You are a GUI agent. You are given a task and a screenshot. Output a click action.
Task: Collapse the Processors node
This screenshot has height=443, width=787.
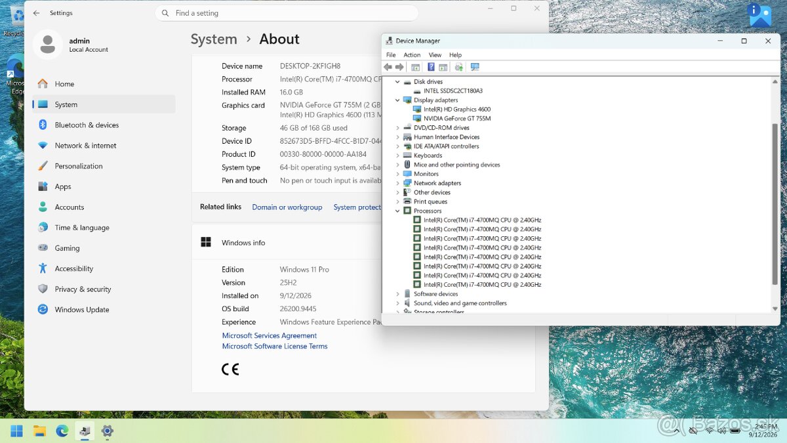click(397, 211)
